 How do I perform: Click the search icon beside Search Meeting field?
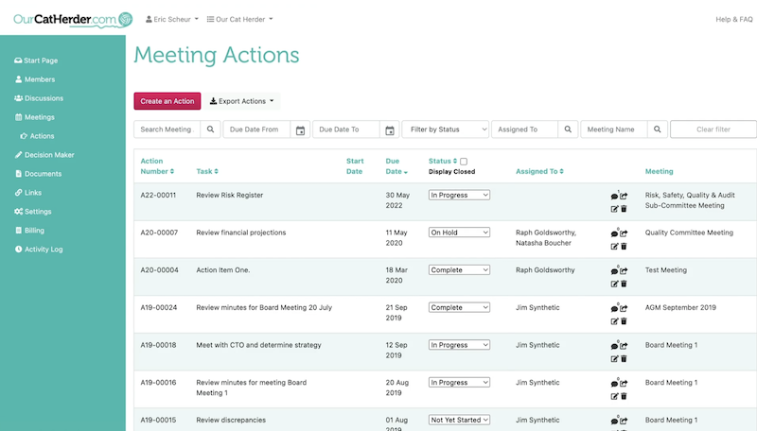[210, 129]
